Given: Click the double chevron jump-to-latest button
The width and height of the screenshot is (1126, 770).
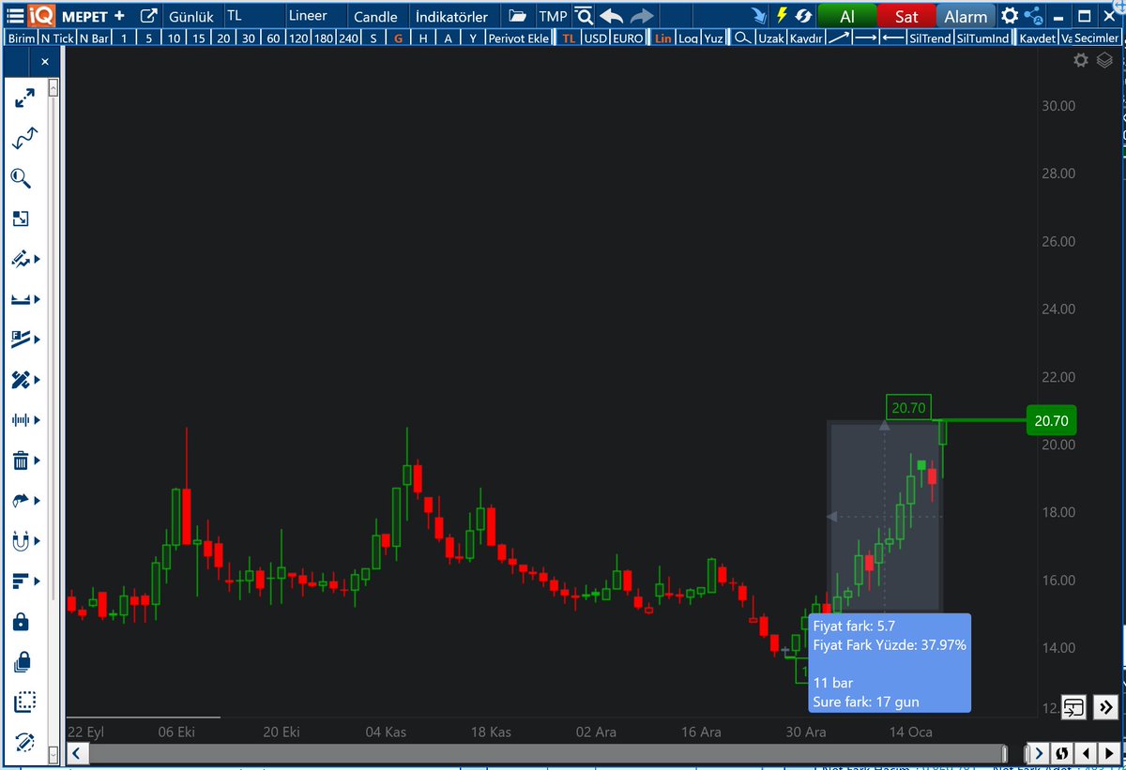Looking at the screenshot, I should (1104, 707).
